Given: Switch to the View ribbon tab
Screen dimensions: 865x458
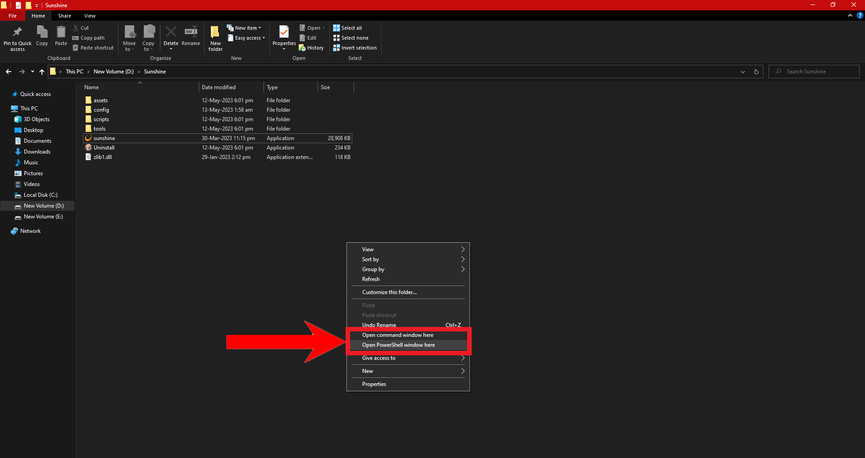Looking at the screenshot, I should [x=90, y=16].
